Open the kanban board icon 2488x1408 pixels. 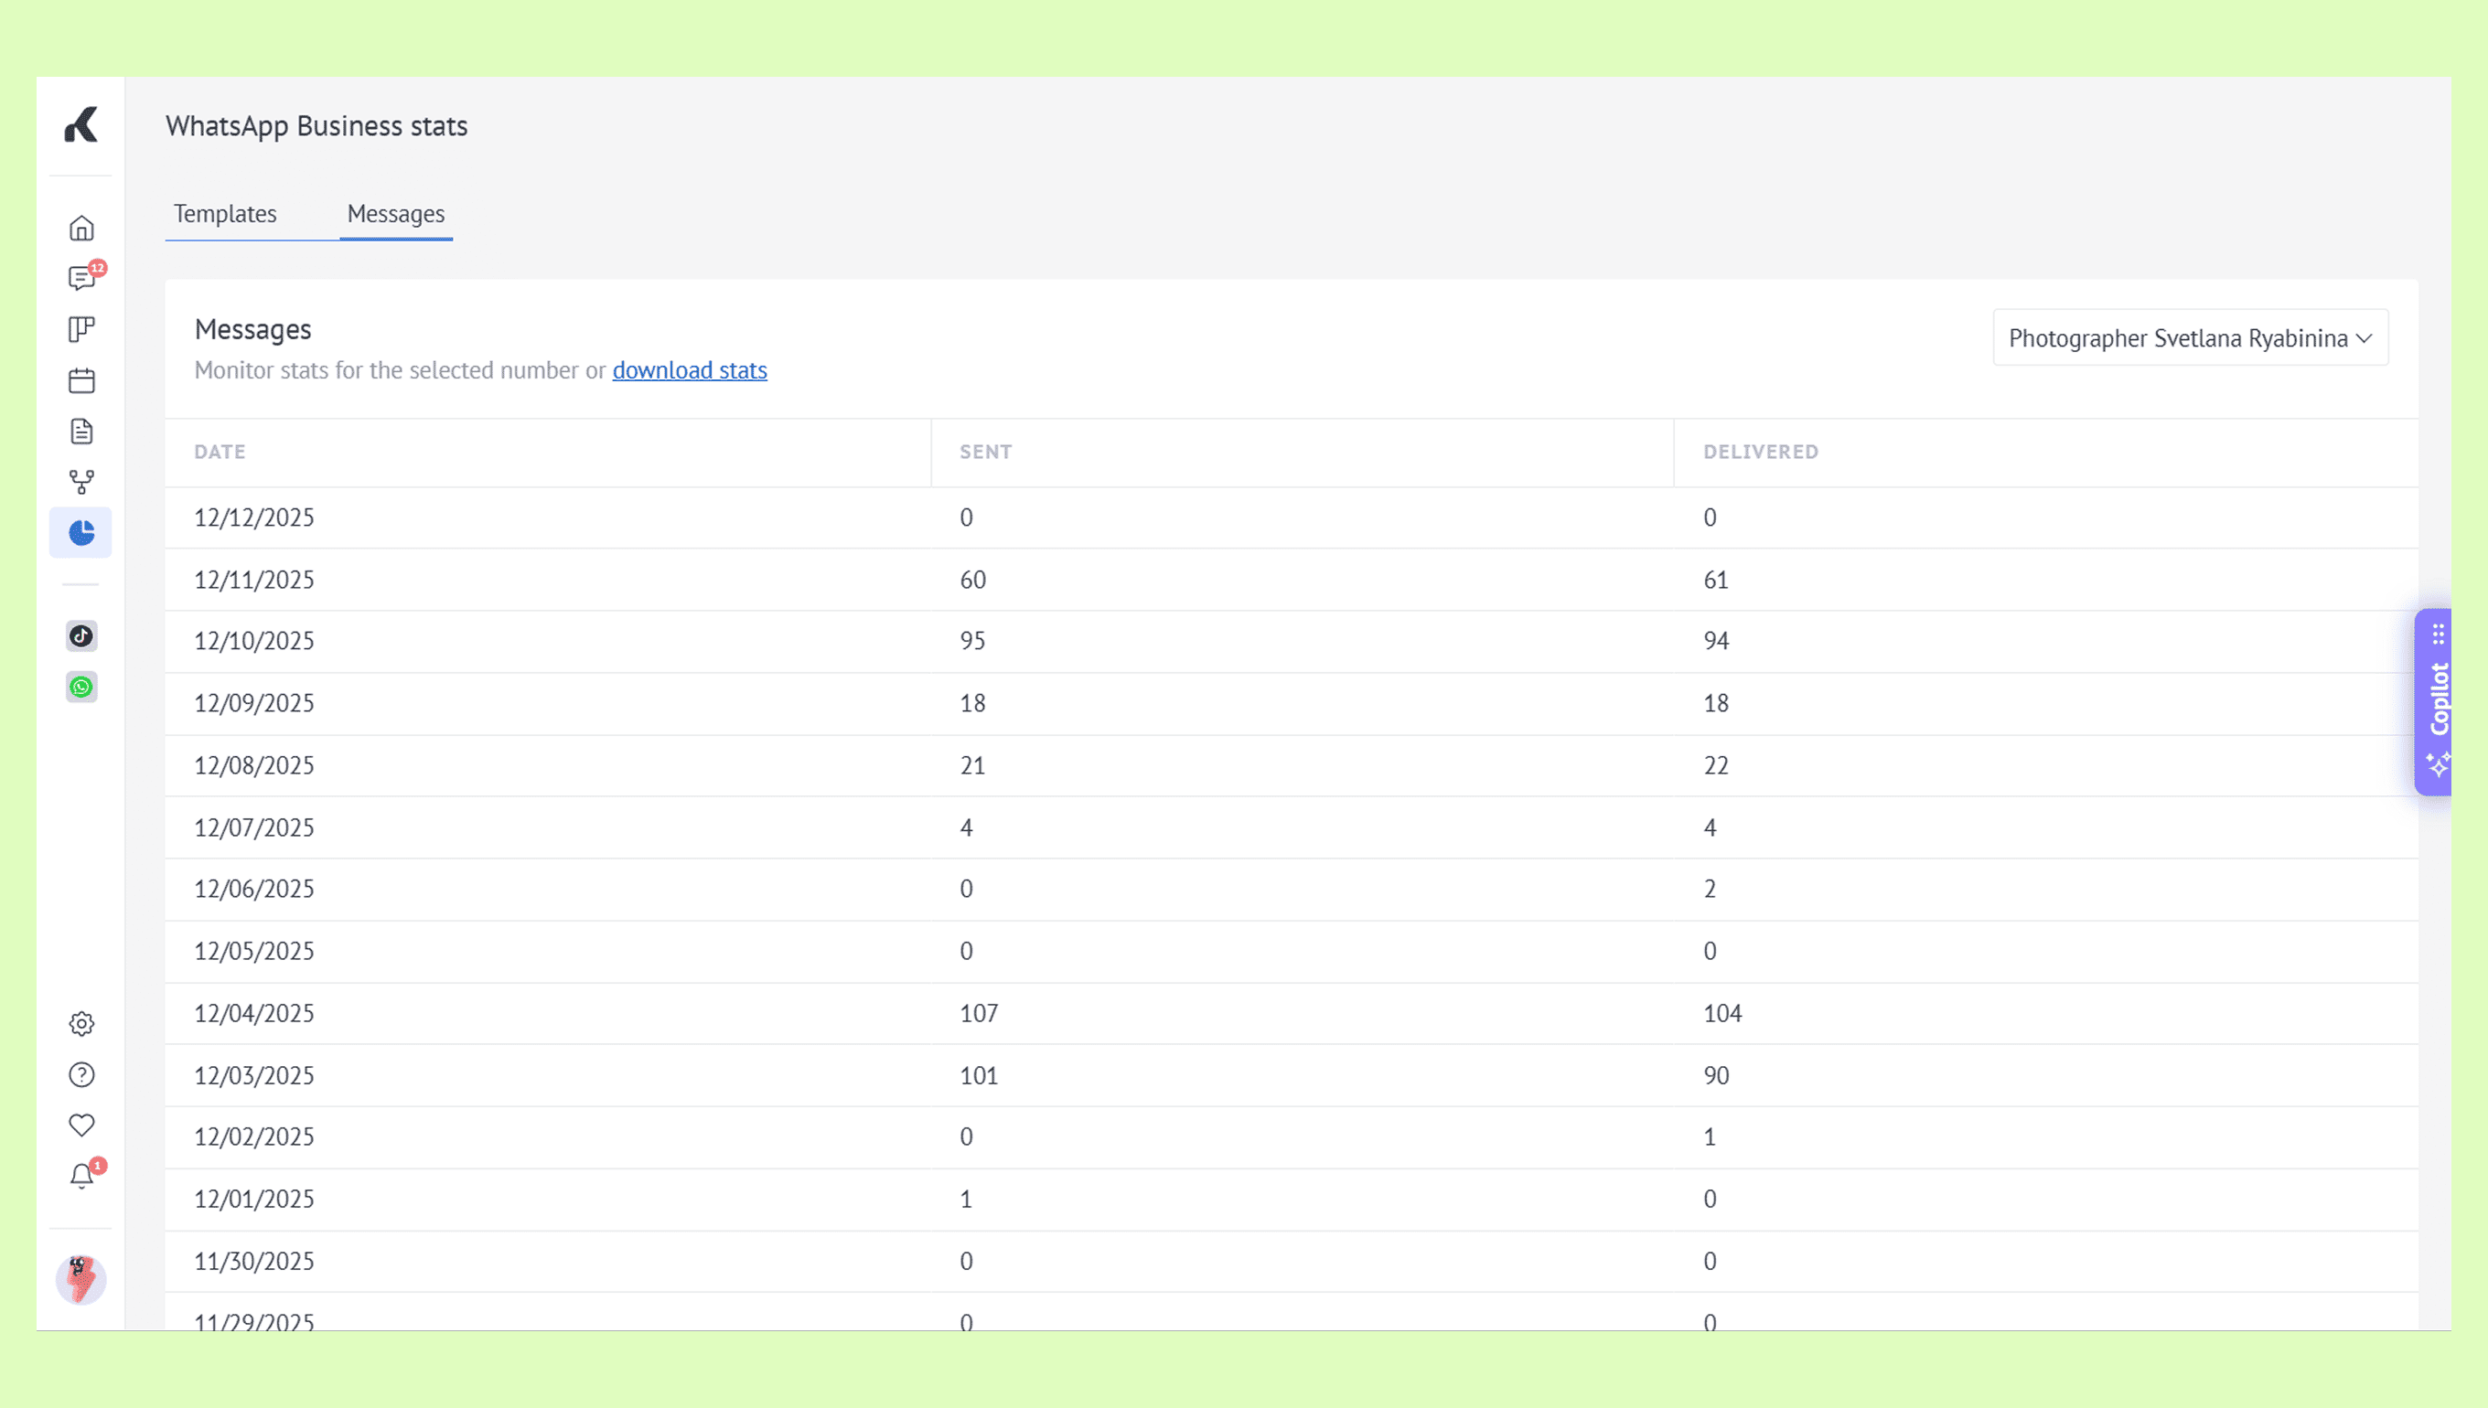click(81, 330)
